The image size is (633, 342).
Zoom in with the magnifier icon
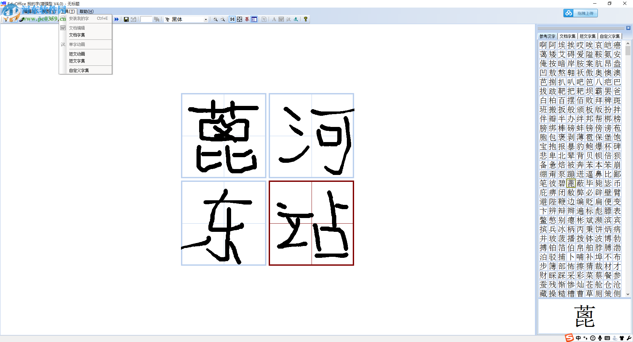(216, 19)
